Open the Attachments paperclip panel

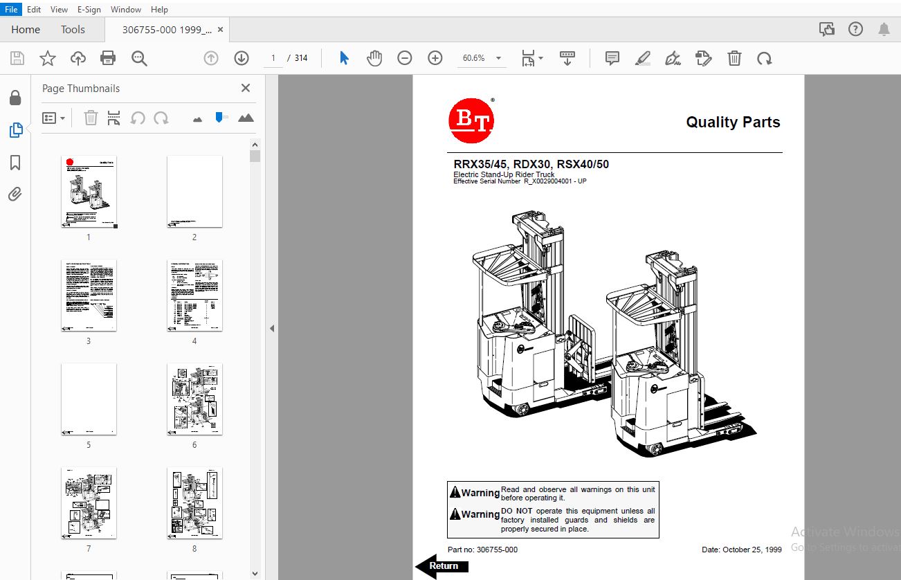click(15, 194)
